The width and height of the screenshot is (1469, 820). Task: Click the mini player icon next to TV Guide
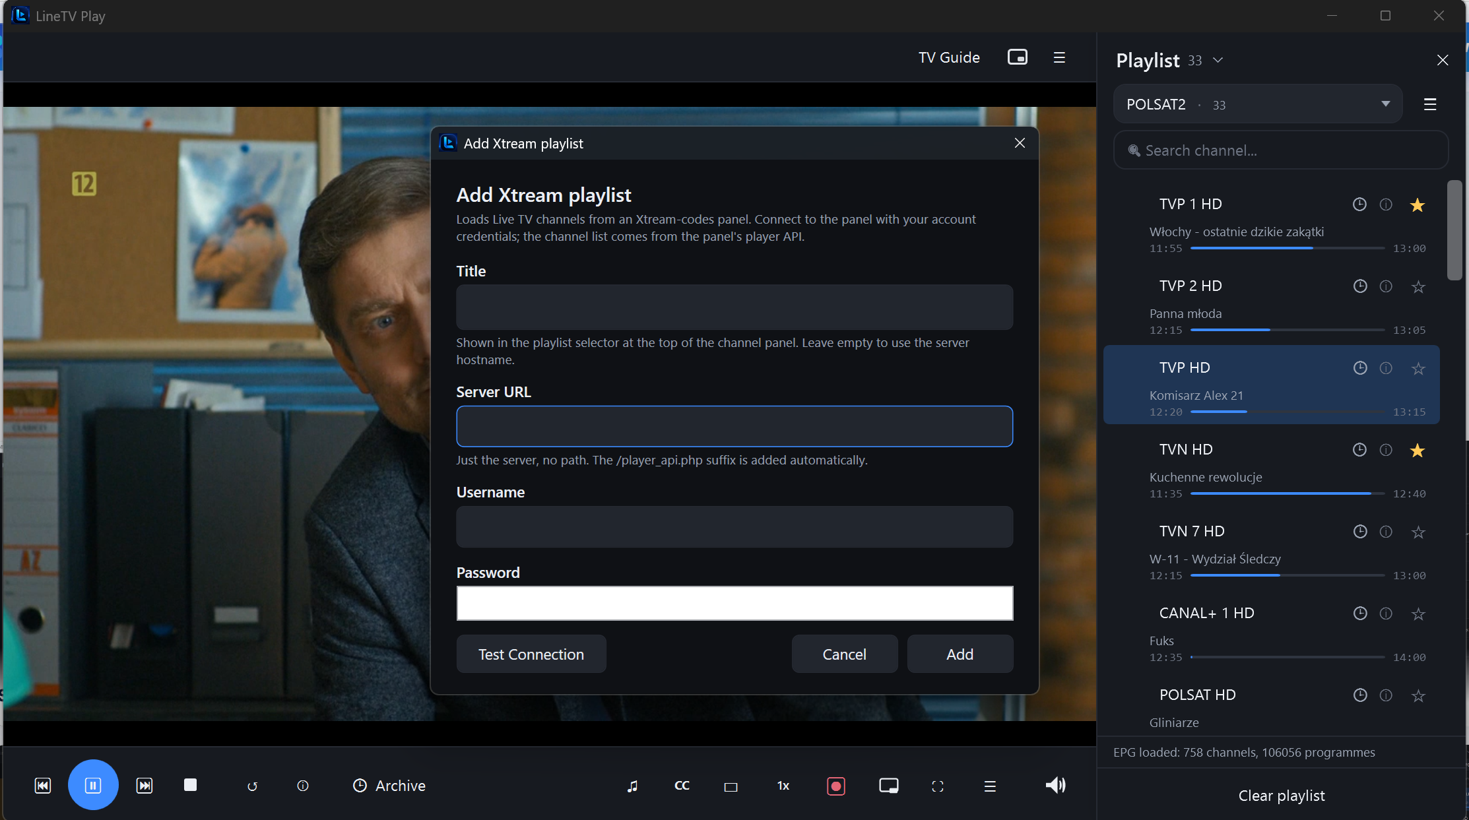coord(1018,57)
